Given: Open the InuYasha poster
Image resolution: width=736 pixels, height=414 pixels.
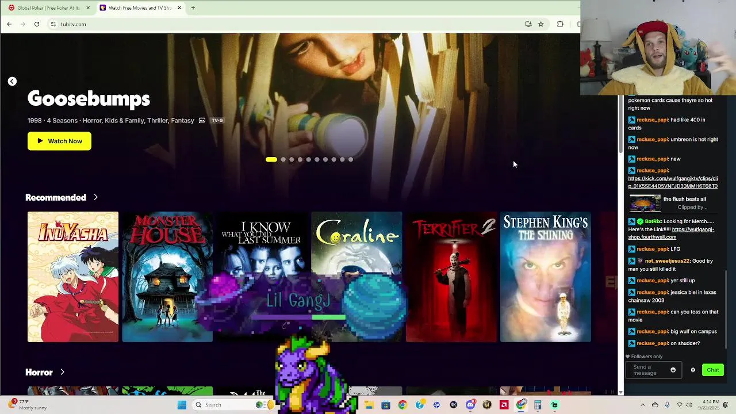Looking at the screenshot, I should (x=73, y=277).
